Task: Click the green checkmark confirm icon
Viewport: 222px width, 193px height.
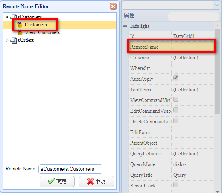Action: click(51, 181)
